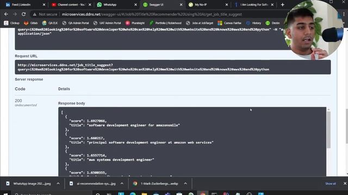Open the History bookmark
This screenshot has width=348, height=195.
tap(253, 23)
